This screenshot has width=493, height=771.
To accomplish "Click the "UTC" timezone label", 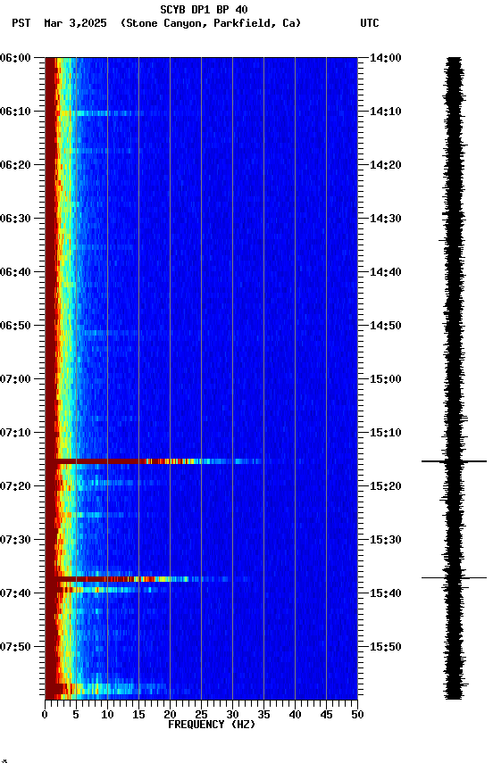I will click(x=370, y=23).
